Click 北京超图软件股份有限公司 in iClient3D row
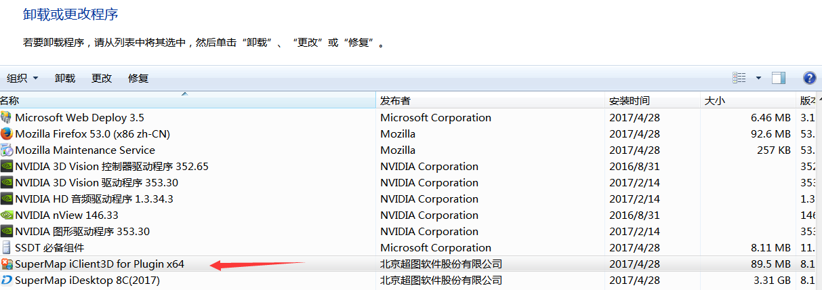This screenshot has height=290, width=822. pos(441,264)
